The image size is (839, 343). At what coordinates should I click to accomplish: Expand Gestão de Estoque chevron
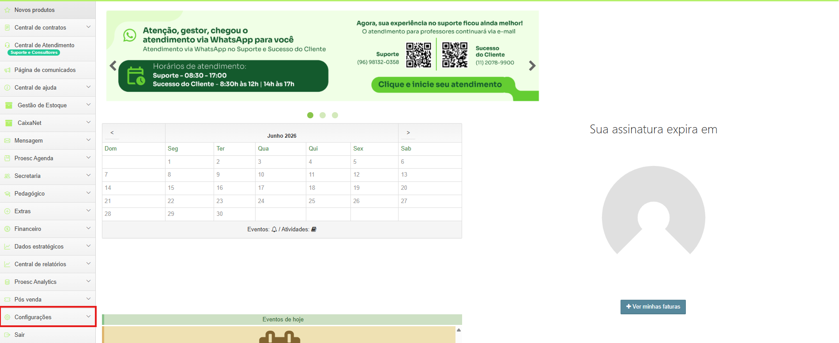click(88, 105)
